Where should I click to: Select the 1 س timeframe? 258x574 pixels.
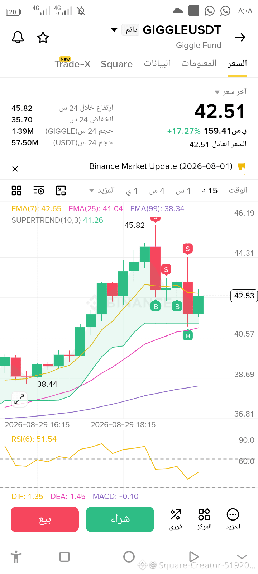tap(183, 191)
